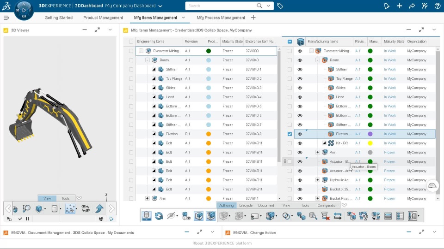Click the helmet icon at right edge

(x=432, y=186)
